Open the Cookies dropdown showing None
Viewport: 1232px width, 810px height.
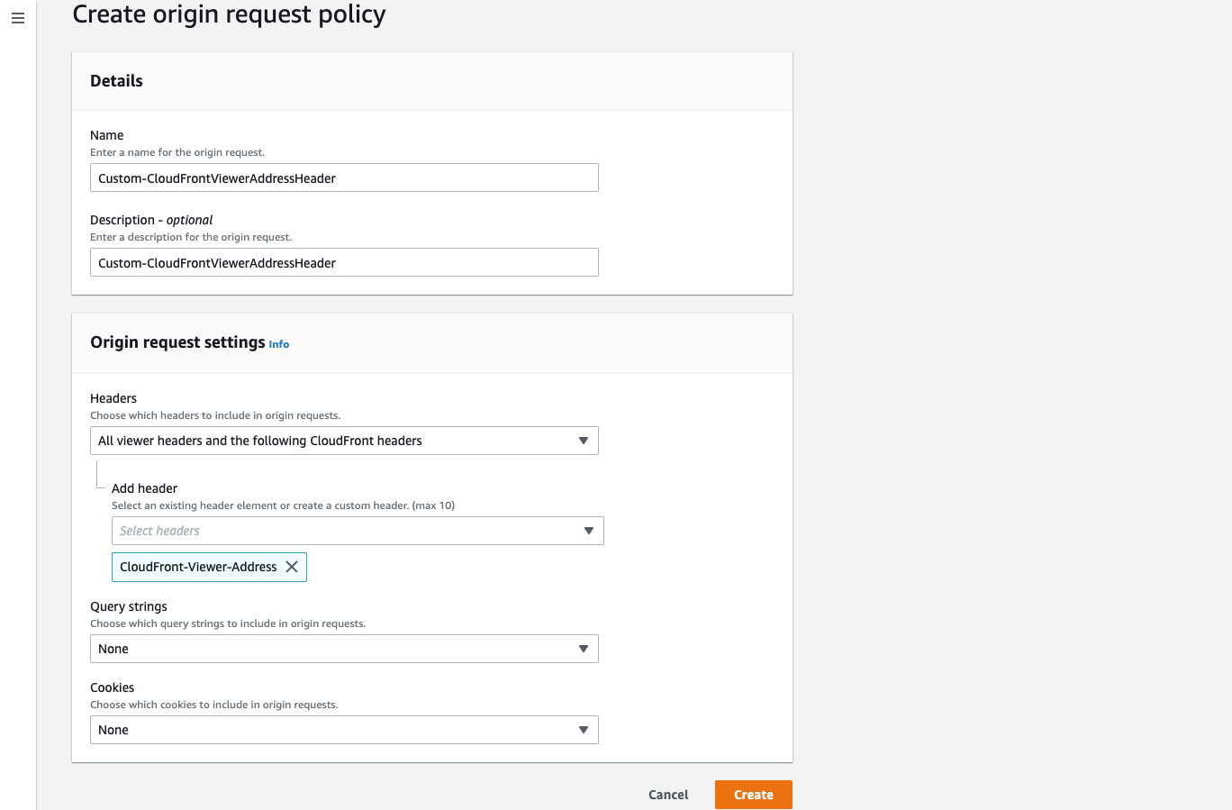point(344,730)
